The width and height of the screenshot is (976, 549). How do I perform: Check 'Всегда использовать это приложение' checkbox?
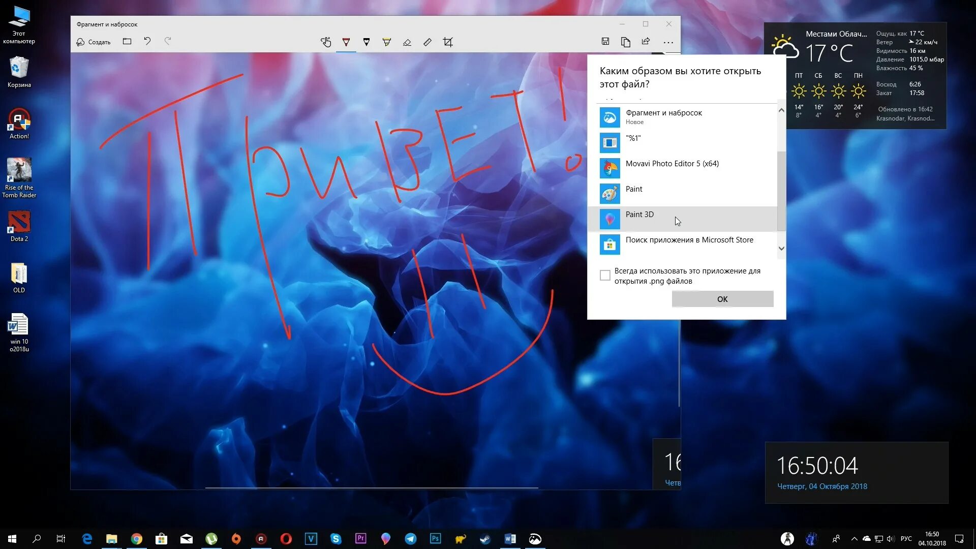(x=605, y=276)
